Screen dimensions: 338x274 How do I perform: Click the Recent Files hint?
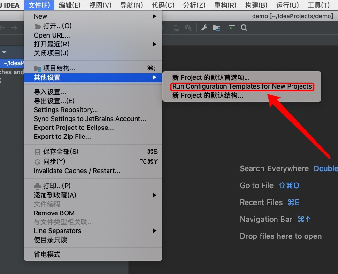261,202
